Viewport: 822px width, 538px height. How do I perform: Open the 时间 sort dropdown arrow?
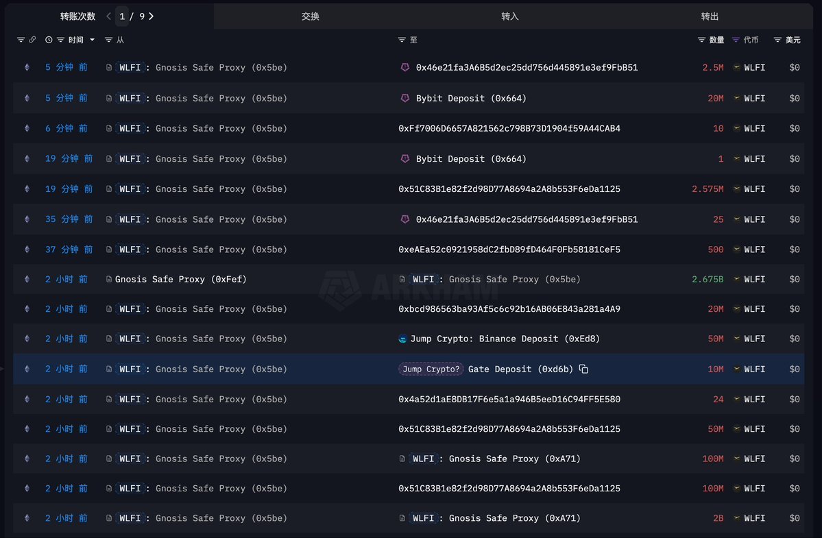click(93, 40)
